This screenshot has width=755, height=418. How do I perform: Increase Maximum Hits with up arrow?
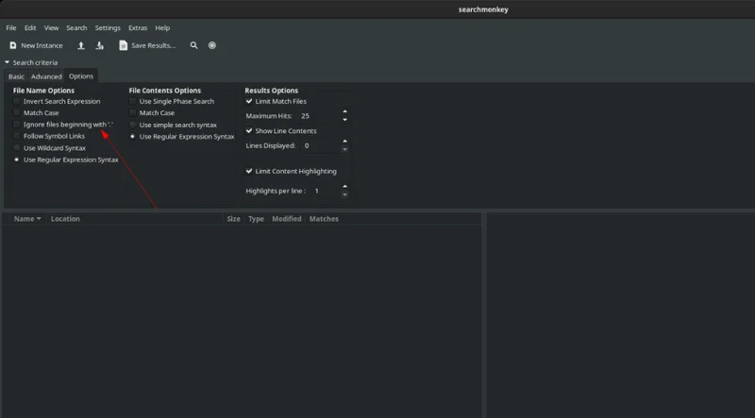(x=344, y=111)
